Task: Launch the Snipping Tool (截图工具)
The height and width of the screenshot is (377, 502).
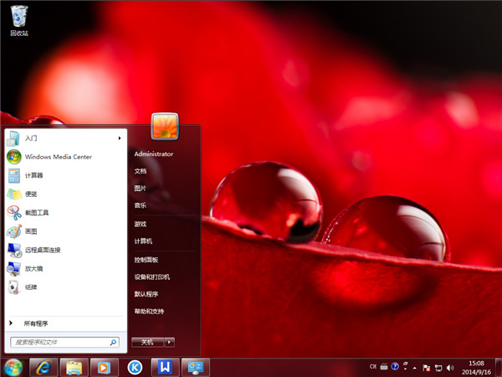Action: [x=36, y=213]
